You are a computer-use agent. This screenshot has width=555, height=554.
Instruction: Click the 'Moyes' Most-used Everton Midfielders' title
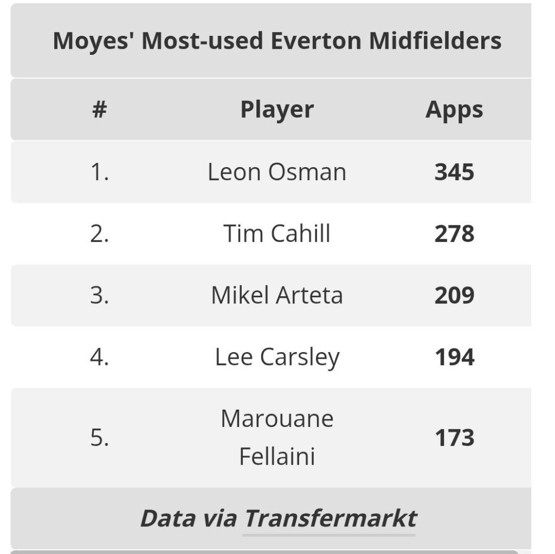[x=277, y=41]
